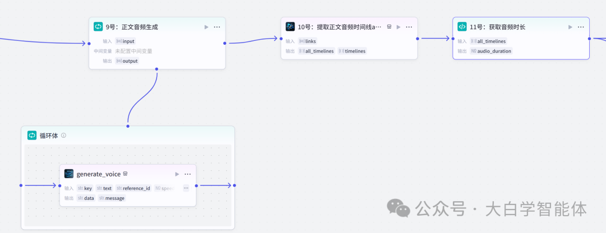
Task: Run node 9号 with its play button
Action: click(206, 27)
